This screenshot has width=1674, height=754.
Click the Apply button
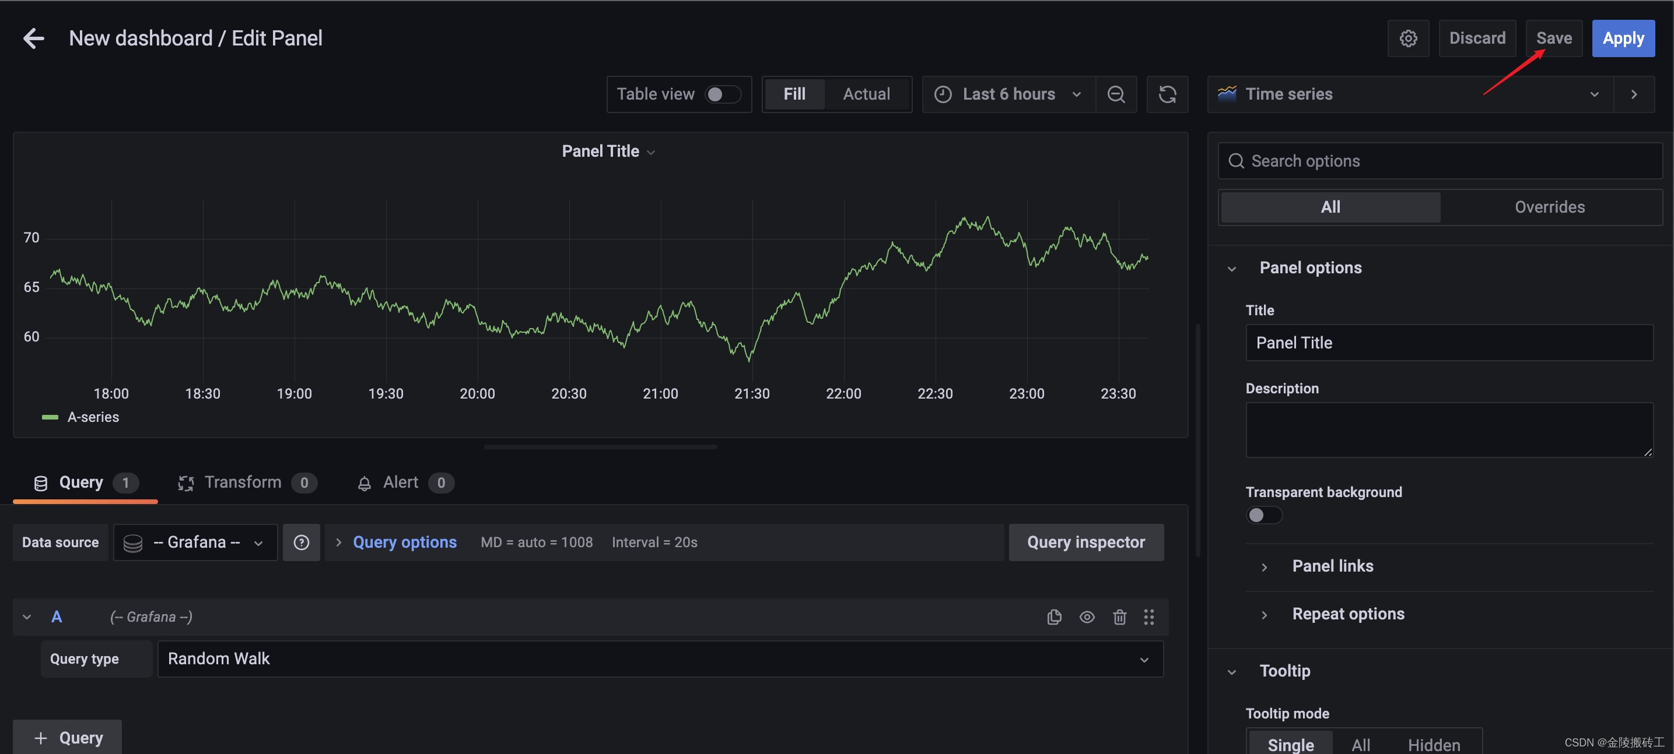(x=1623, y=38)
